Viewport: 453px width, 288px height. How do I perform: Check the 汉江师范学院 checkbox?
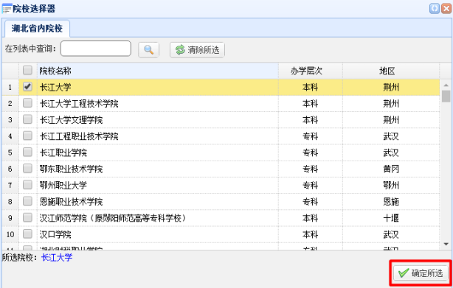point(27,217)
